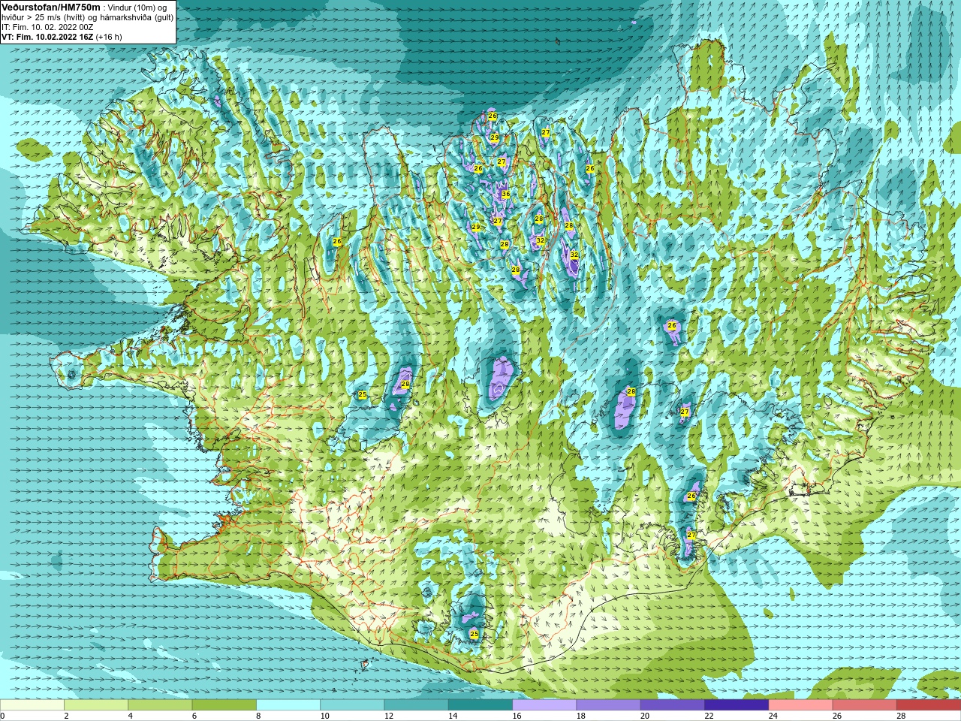Click the 4–6 m/s legend color swatch
Viewport: 961px width, 721px height.
click(160, 705)
